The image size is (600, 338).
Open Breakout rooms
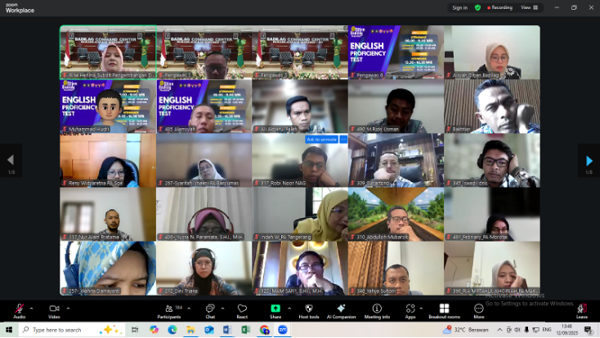444,310
